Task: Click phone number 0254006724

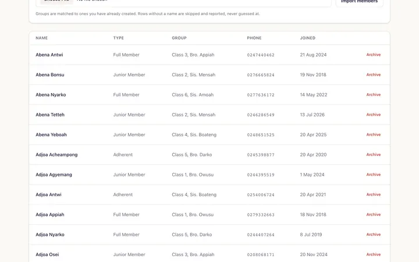Action: pyautogui.click(x=261, y=194)
